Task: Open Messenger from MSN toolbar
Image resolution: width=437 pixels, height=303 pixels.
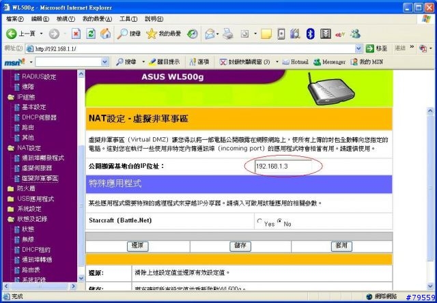Action: pyautogui.click(x=329, y=62)
